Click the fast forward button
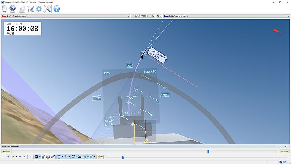 click(20, 157)
